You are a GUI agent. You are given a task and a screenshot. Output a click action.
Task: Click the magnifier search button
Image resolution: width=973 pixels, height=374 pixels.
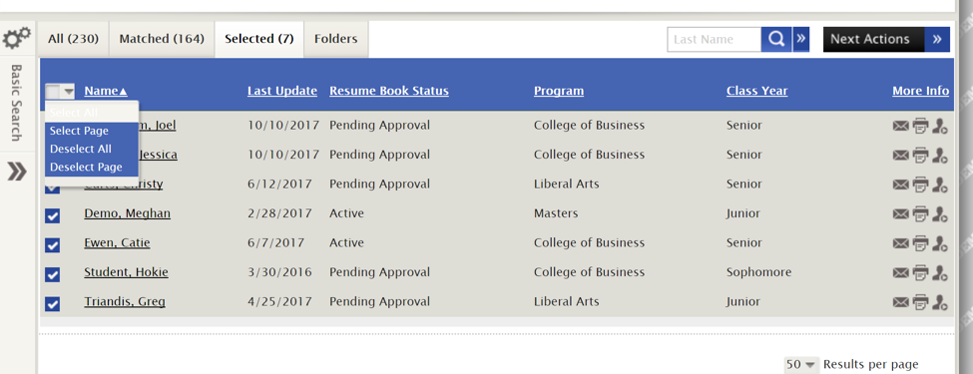(776, 39)
